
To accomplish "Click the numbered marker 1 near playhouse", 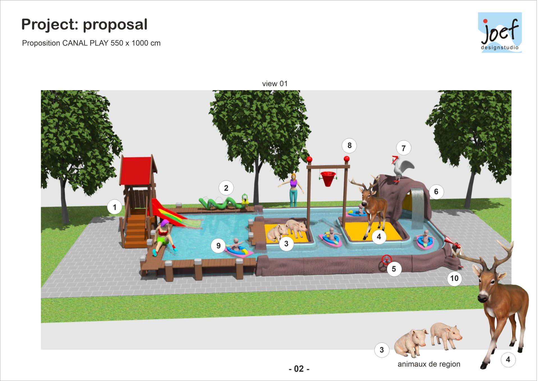I will tap(115, 207).
